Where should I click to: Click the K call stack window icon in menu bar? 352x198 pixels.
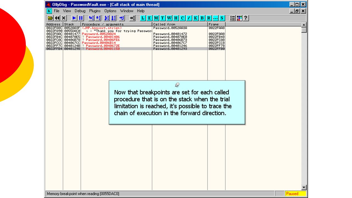click(49, 11)
